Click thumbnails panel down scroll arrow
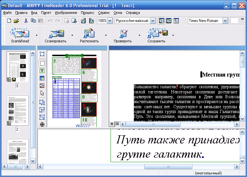 tap(33, 161)
